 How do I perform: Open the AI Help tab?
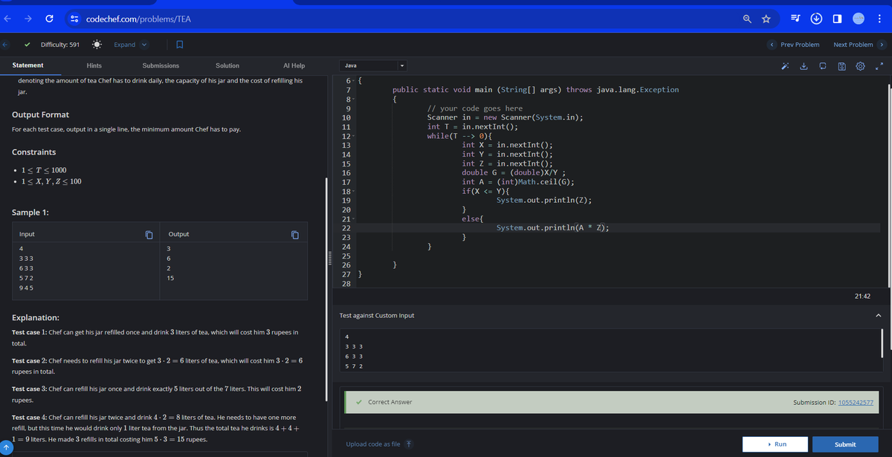(x=294, y=66)
